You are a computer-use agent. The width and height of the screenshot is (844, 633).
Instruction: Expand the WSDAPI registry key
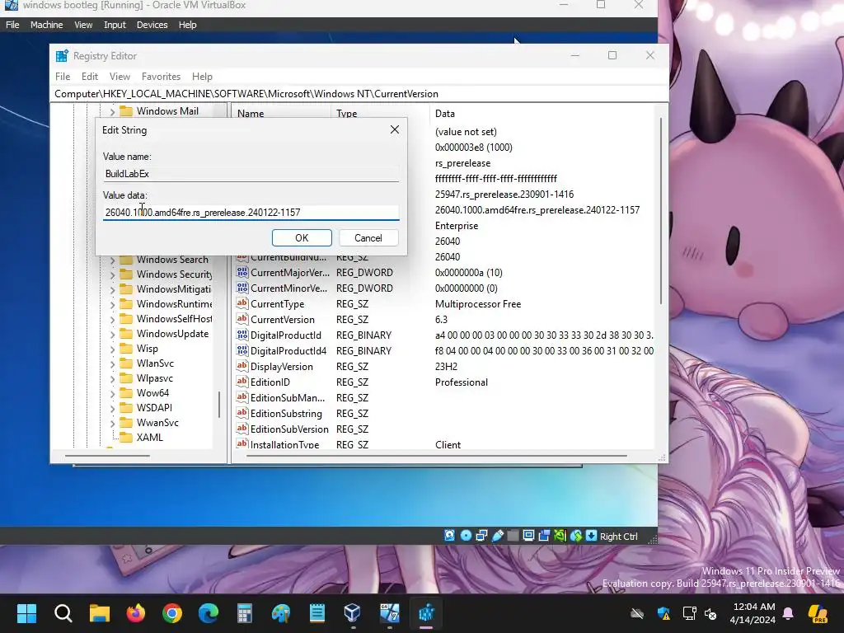(112, 409)
